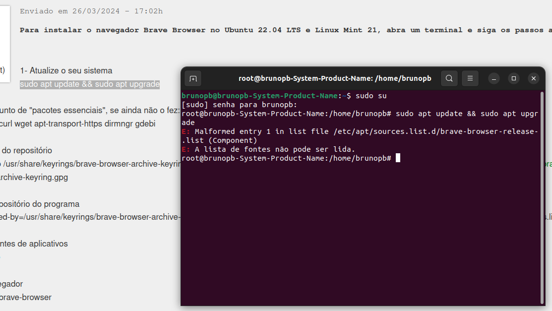Click the 'archive-keyring.gpg' text on the webpage

click(34, 177)
